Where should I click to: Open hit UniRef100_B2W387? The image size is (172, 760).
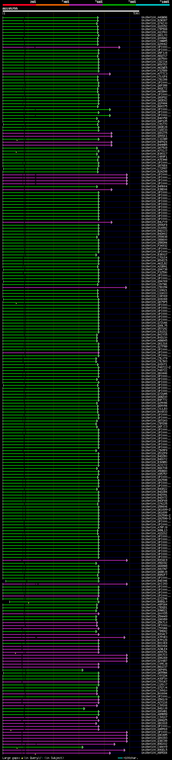pyautogui.click(x=154, y=20)
